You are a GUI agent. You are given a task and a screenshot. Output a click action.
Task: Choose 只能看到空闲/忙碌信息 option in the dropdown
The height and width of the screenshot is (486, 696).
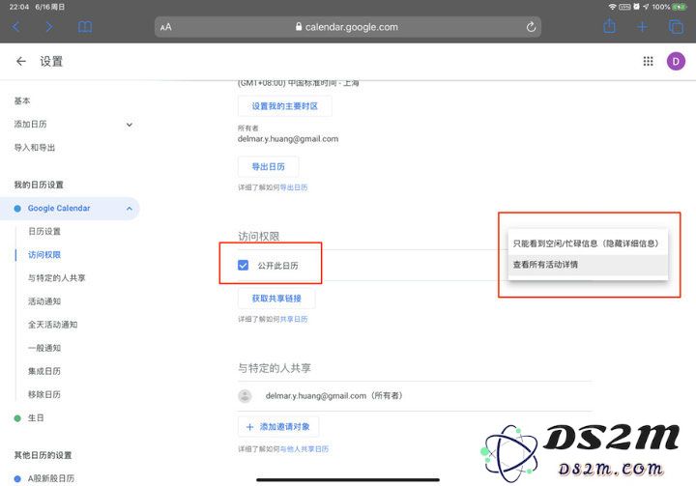tap(588, 243)
